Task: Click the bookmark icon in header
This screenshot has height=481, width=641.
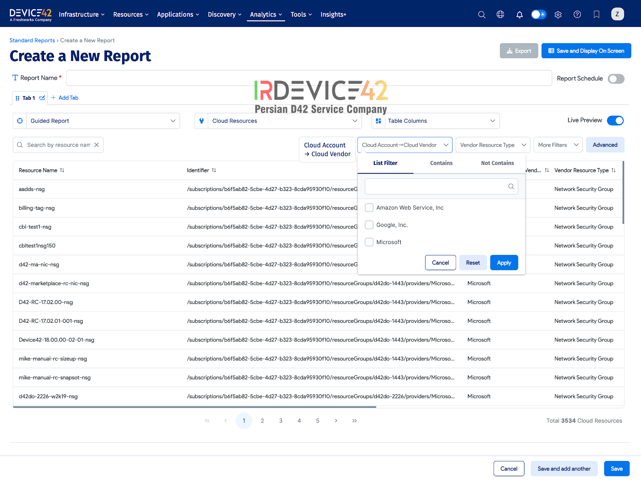Action: tap(597, 14)
